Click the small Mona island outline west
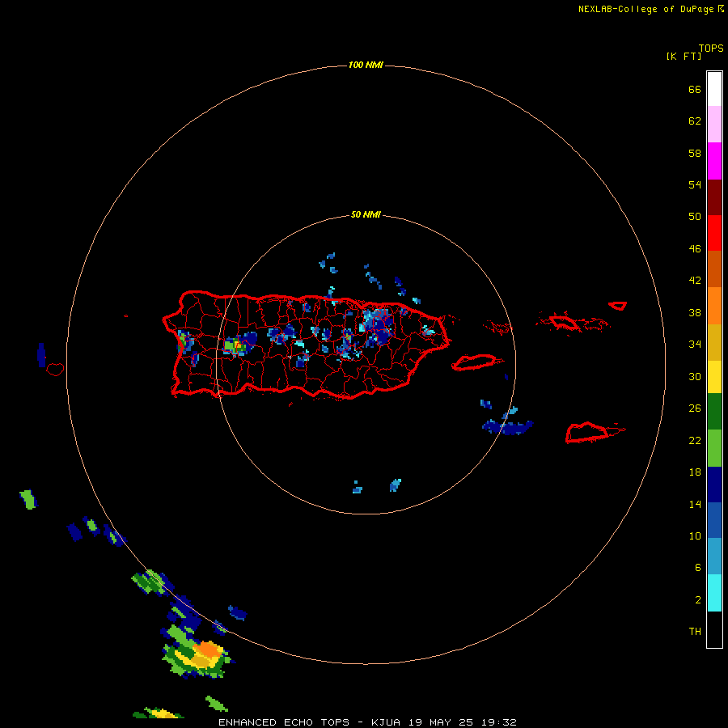Image resolution: width=728 pixels, height=728 pixels. click(x=55, y=369)
